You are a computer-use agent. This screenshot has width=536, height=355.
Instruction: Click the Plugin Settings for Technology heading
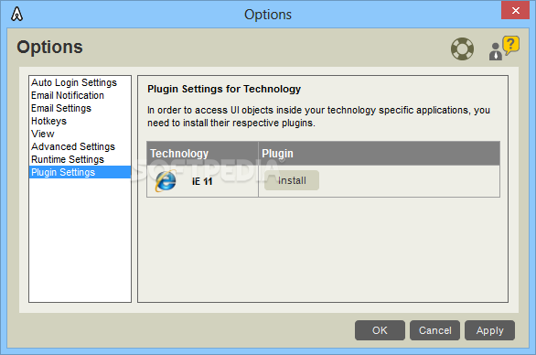224,89
